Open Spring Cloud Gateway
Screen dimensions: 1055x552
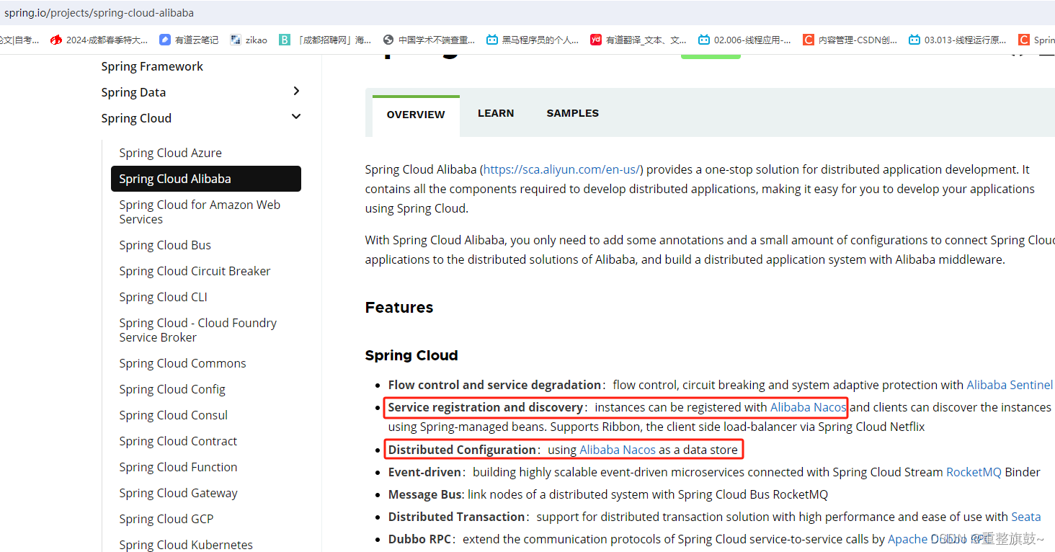[x=178, y=493]
